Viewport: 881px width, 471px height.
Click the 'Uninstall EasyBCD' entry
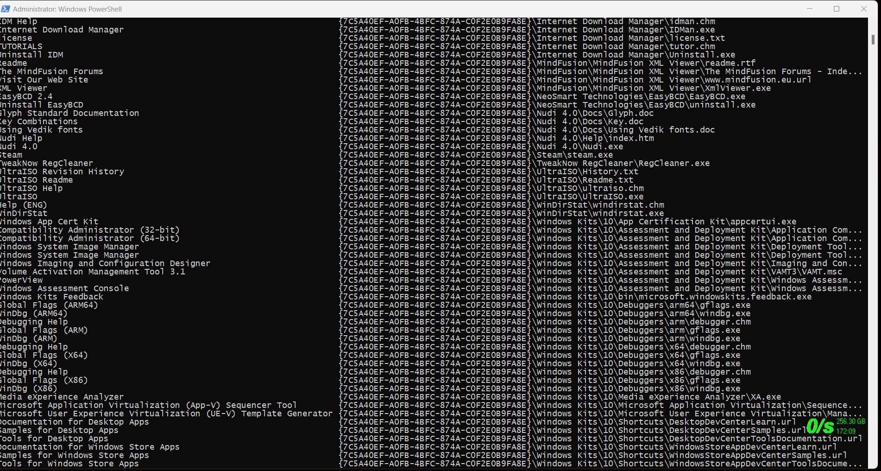coord(42,105)
